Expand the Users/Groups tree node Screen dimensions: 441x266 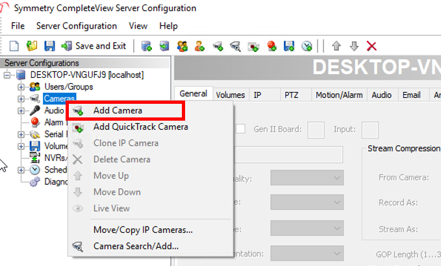click(21, 87)
